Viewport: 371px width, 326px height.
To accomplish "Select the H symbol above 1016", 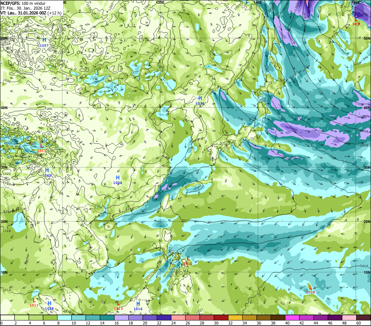I will pyautogui.click(x=138, y=303).
